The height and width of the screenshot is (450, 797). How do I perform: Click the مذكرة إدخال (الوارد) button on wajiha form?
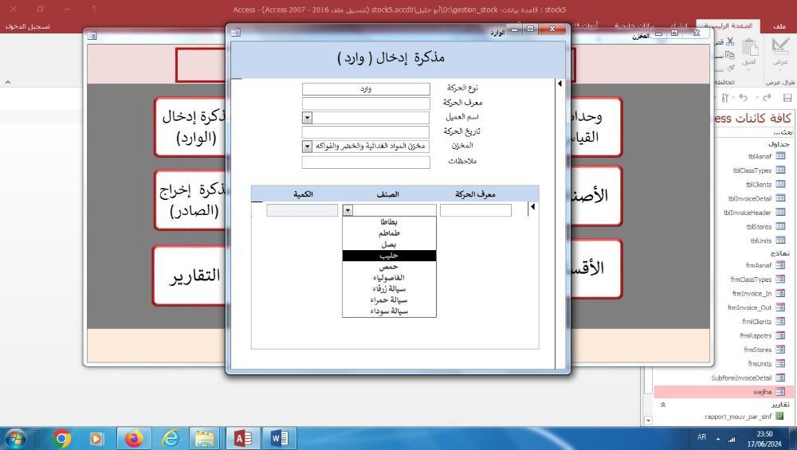tap(191, 127)
